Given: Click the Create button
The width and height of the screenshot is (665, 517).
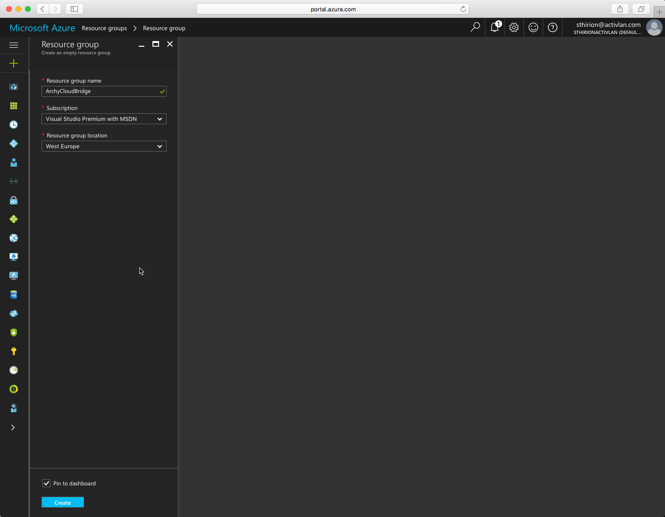Looking at the screenshot, I should click(63, 502).
